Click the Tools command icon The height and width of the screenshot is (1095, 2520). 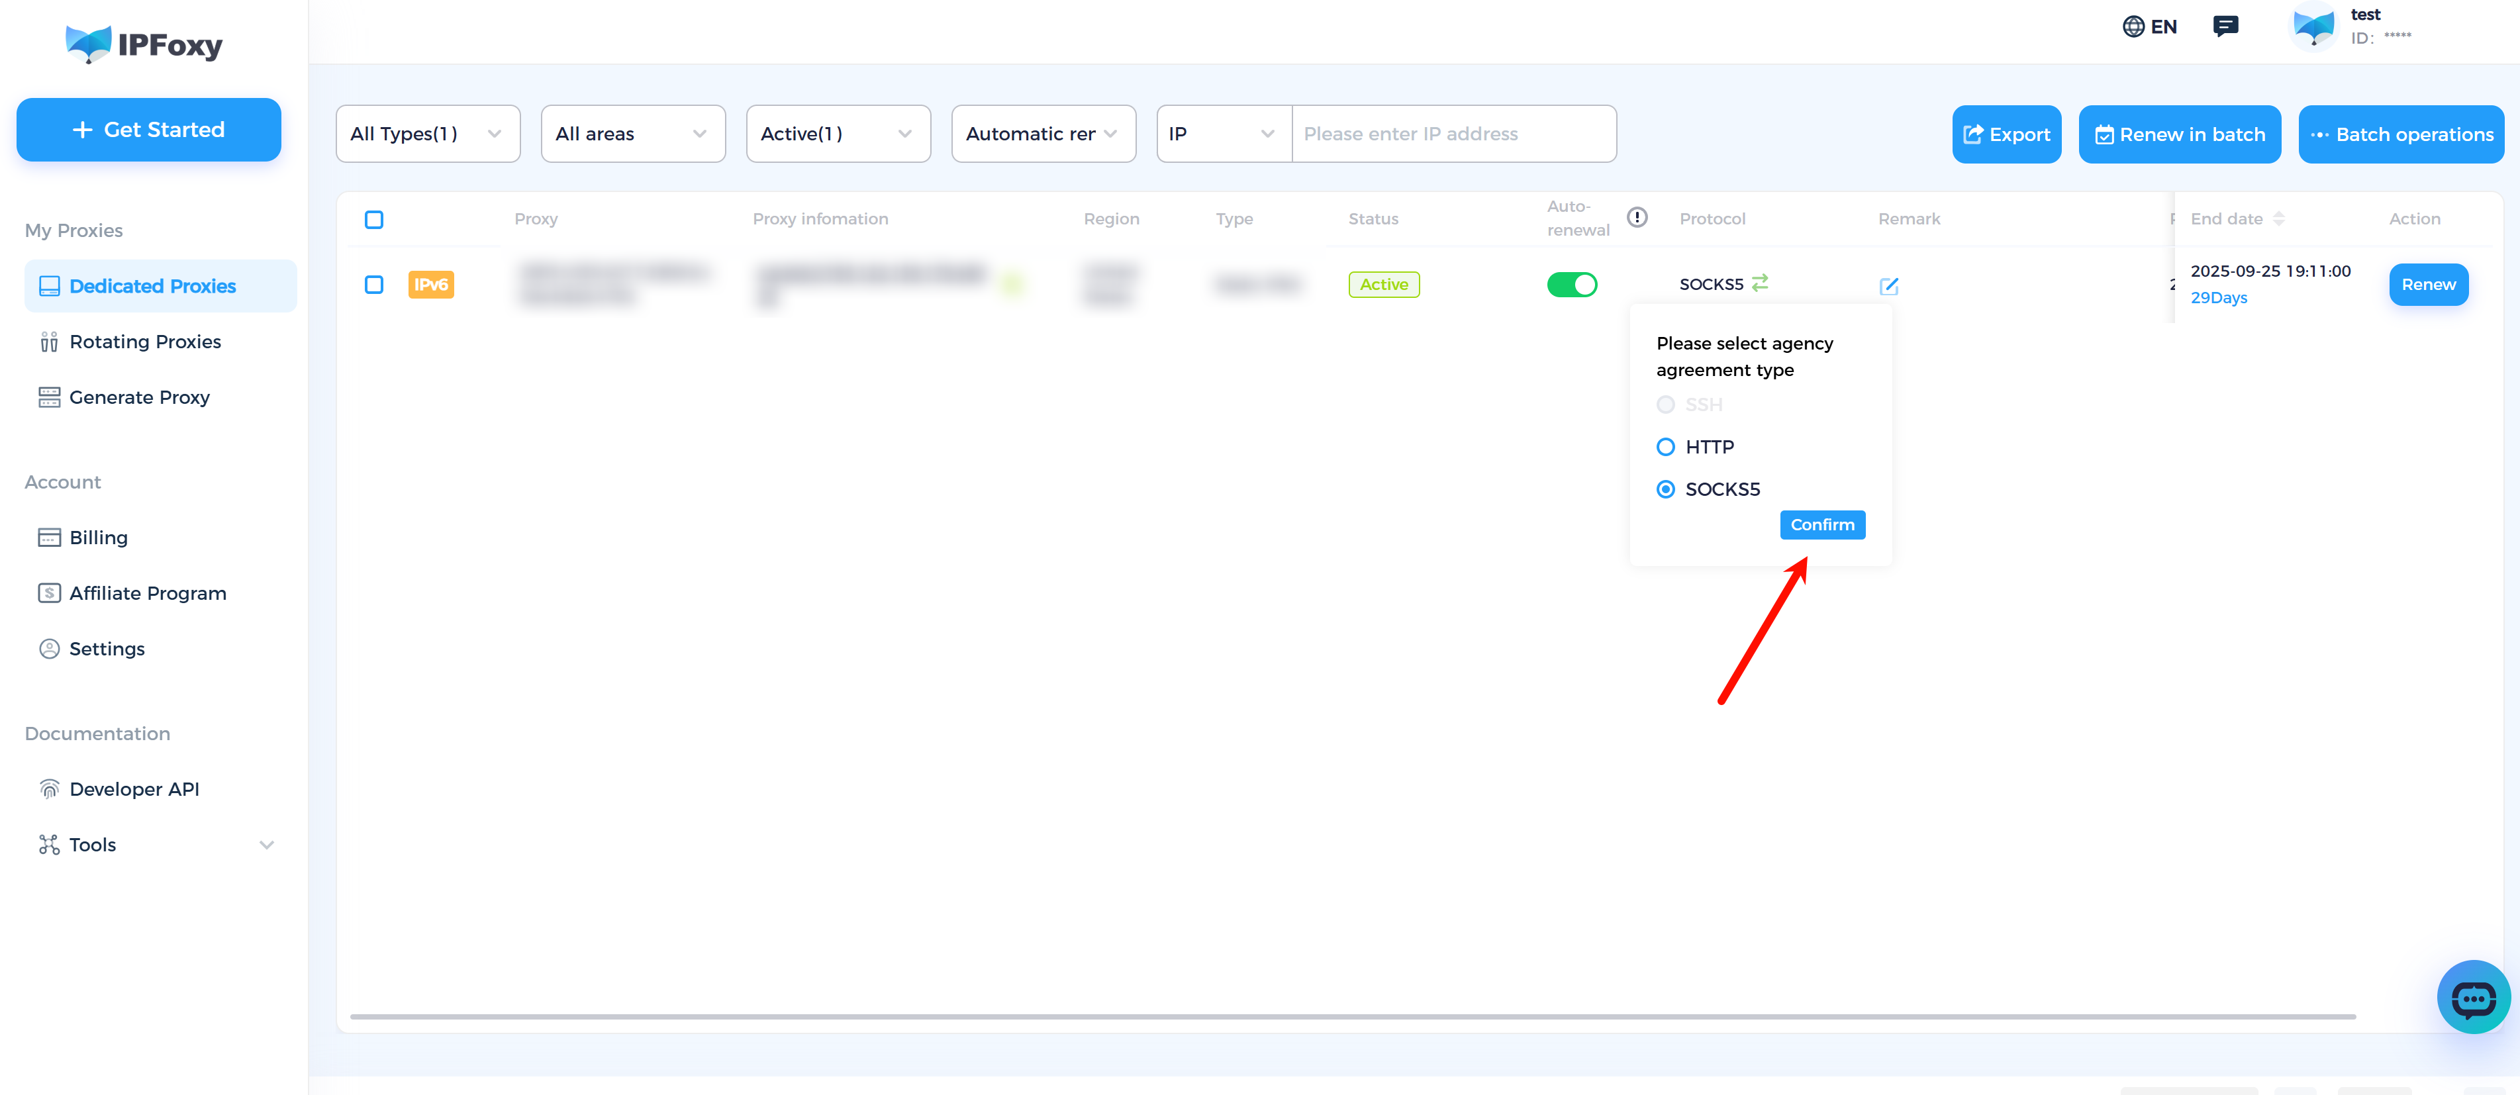click(x=49, y=845)
